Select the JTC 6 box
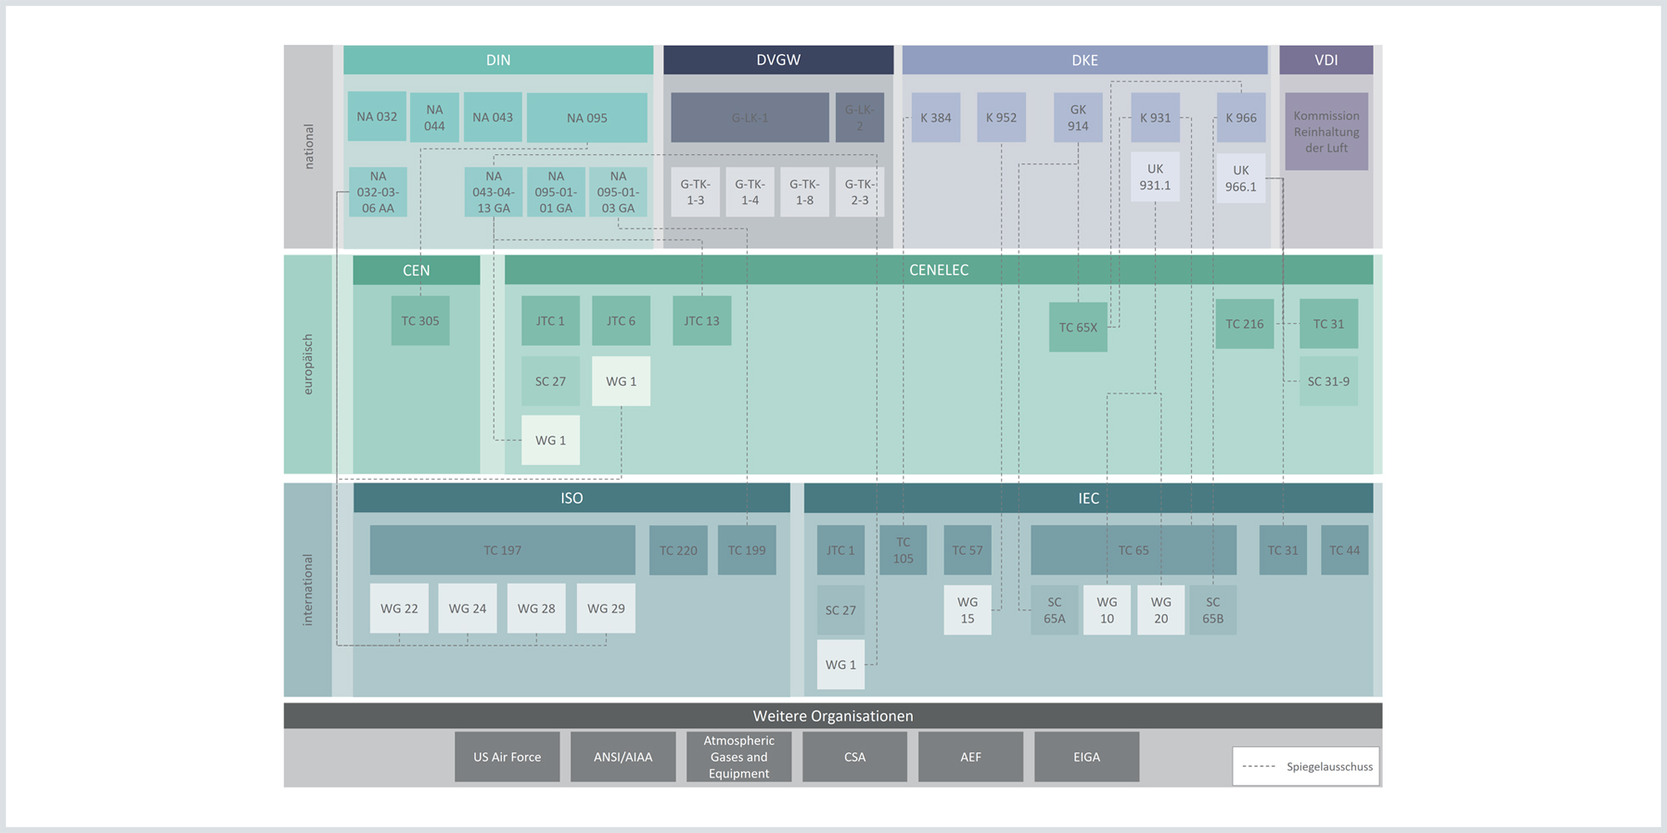 pos(621,321)
